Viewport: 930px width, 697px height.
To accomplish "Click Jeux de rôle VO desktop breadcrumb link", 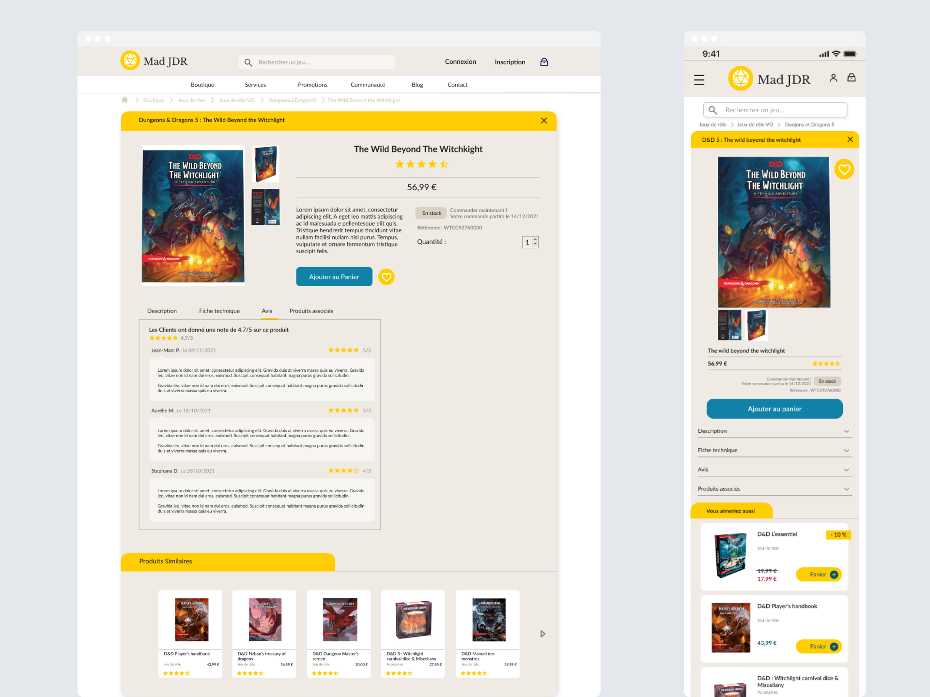I will click(x=236, y=100).
